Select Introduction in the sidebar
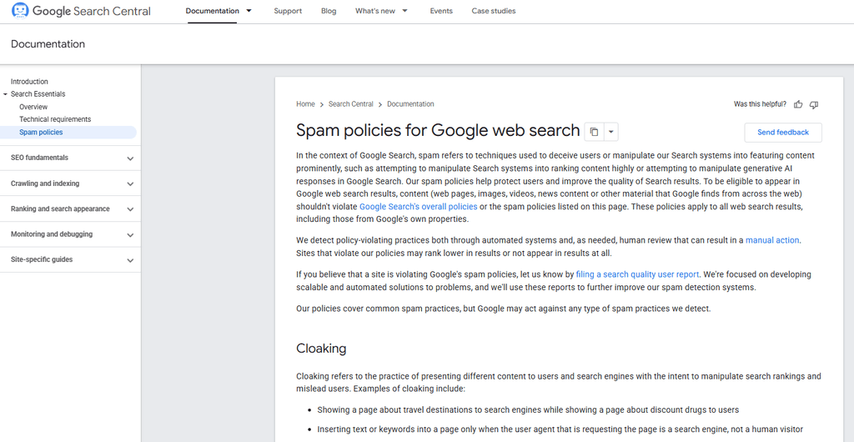The height and width of the screenshot is (442, 854). pos(29,82)
